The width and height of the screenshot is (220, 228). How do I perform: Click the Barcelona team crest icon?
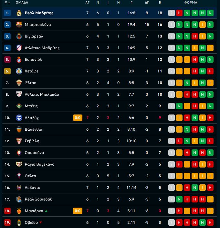pos(19,25)
